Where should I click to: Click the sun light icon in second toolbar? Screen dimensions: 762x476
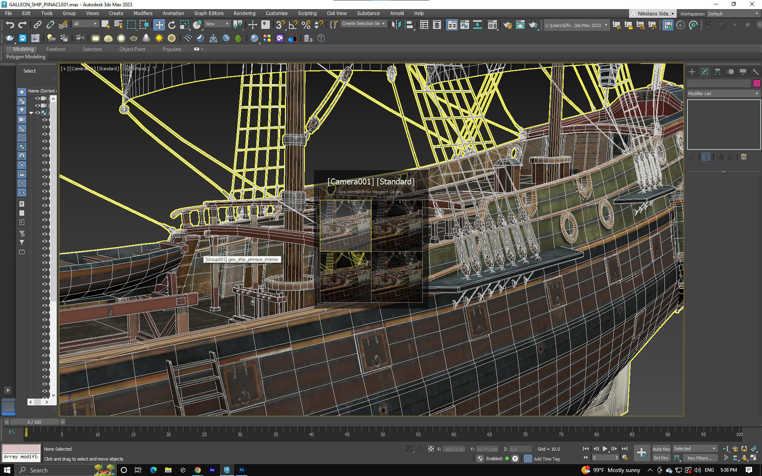(159, 38)
